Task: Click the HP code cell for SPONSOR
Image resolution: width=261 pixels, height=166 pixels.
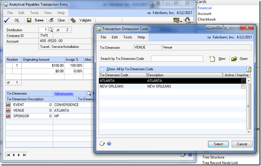Action: point(73,116)
